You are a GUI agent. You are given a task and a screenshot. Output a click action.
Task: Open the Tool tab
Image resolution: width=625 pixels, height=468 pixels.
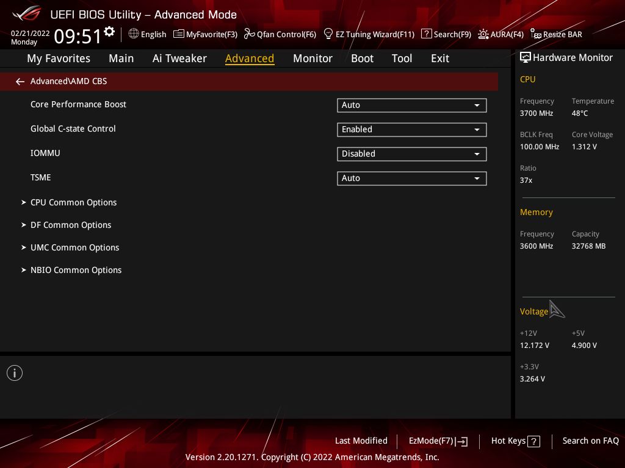click(402, 58)
